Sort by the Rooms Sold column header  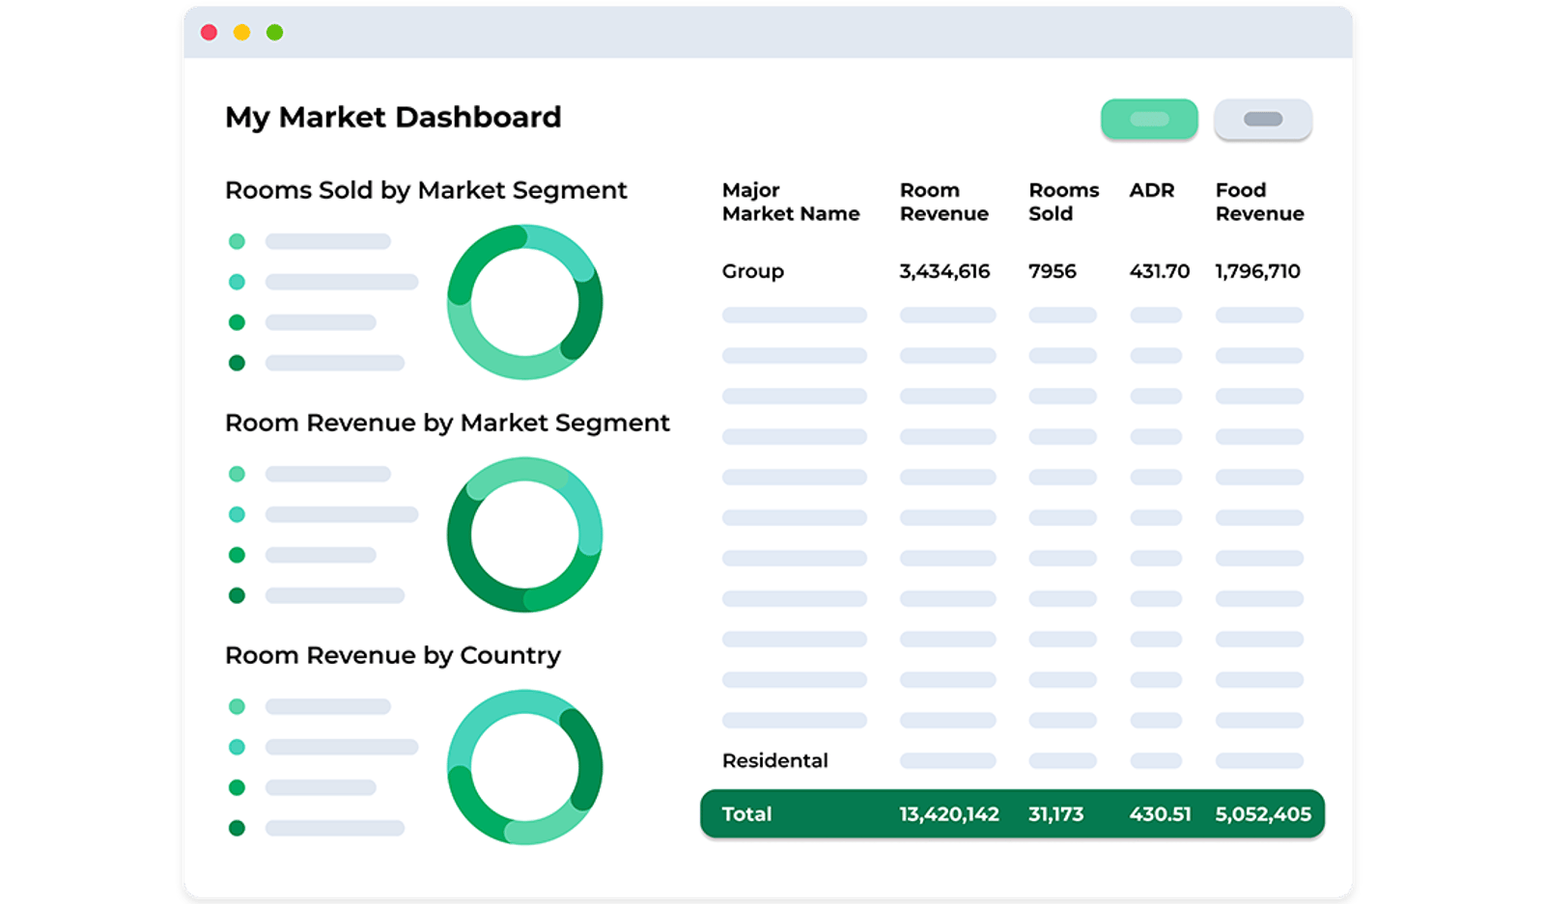1064,202
